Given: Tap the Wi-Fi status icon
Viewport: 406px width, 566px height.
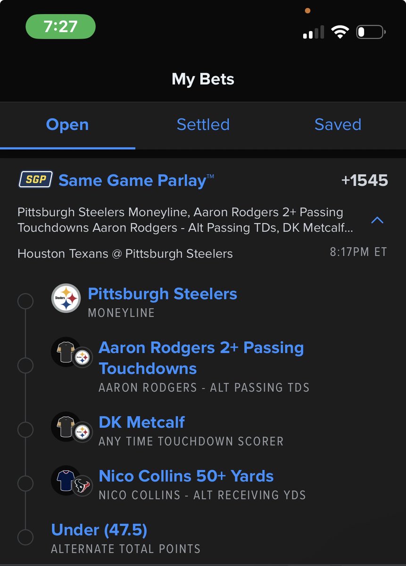Looking at the screenshot, I should click(x=340, y=32).
